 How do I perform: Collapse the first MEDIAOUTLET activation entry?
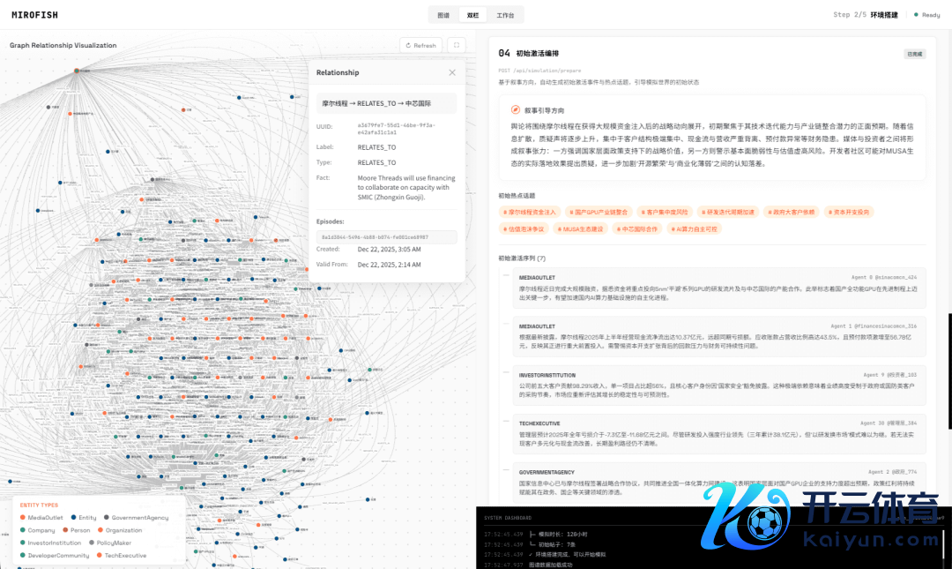point(506,276)
